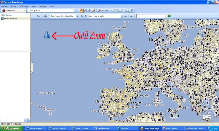Click the airport icon below Sao Miguel

(x=50, y=114)
